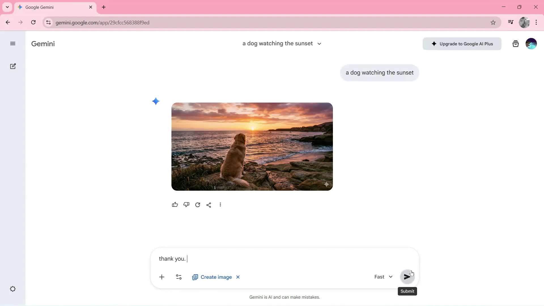Open the sidebar menu
The height and width of the screenshot is (306, 544).
(x=13, y=43)
